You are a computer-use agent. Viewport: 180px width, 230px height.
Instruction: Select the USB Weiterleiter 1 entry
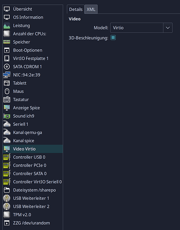point(33,198)
